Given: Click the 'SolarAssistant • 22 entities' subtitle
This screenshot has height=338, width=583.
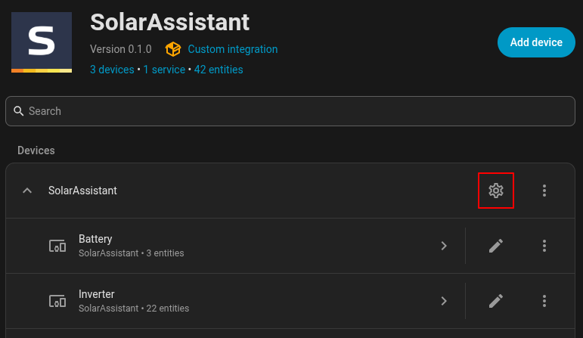Looking at the screenshot, I should 134,309.
